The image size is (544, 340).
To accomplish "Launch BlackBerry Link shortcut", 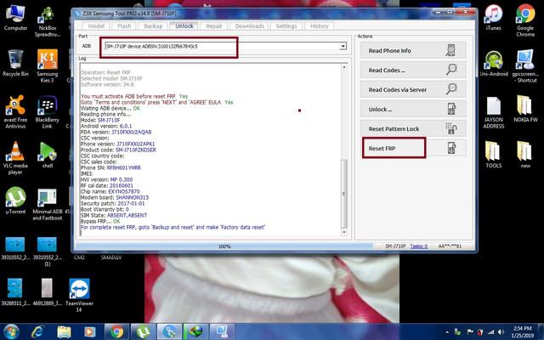I will pyautogui.click(x=48, y=111).
